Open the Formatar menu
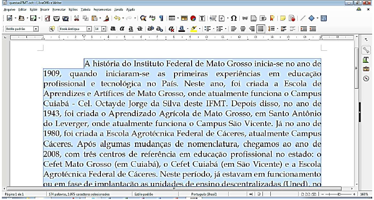The width and height of the screenshot is (374, 200). [59, 10]
